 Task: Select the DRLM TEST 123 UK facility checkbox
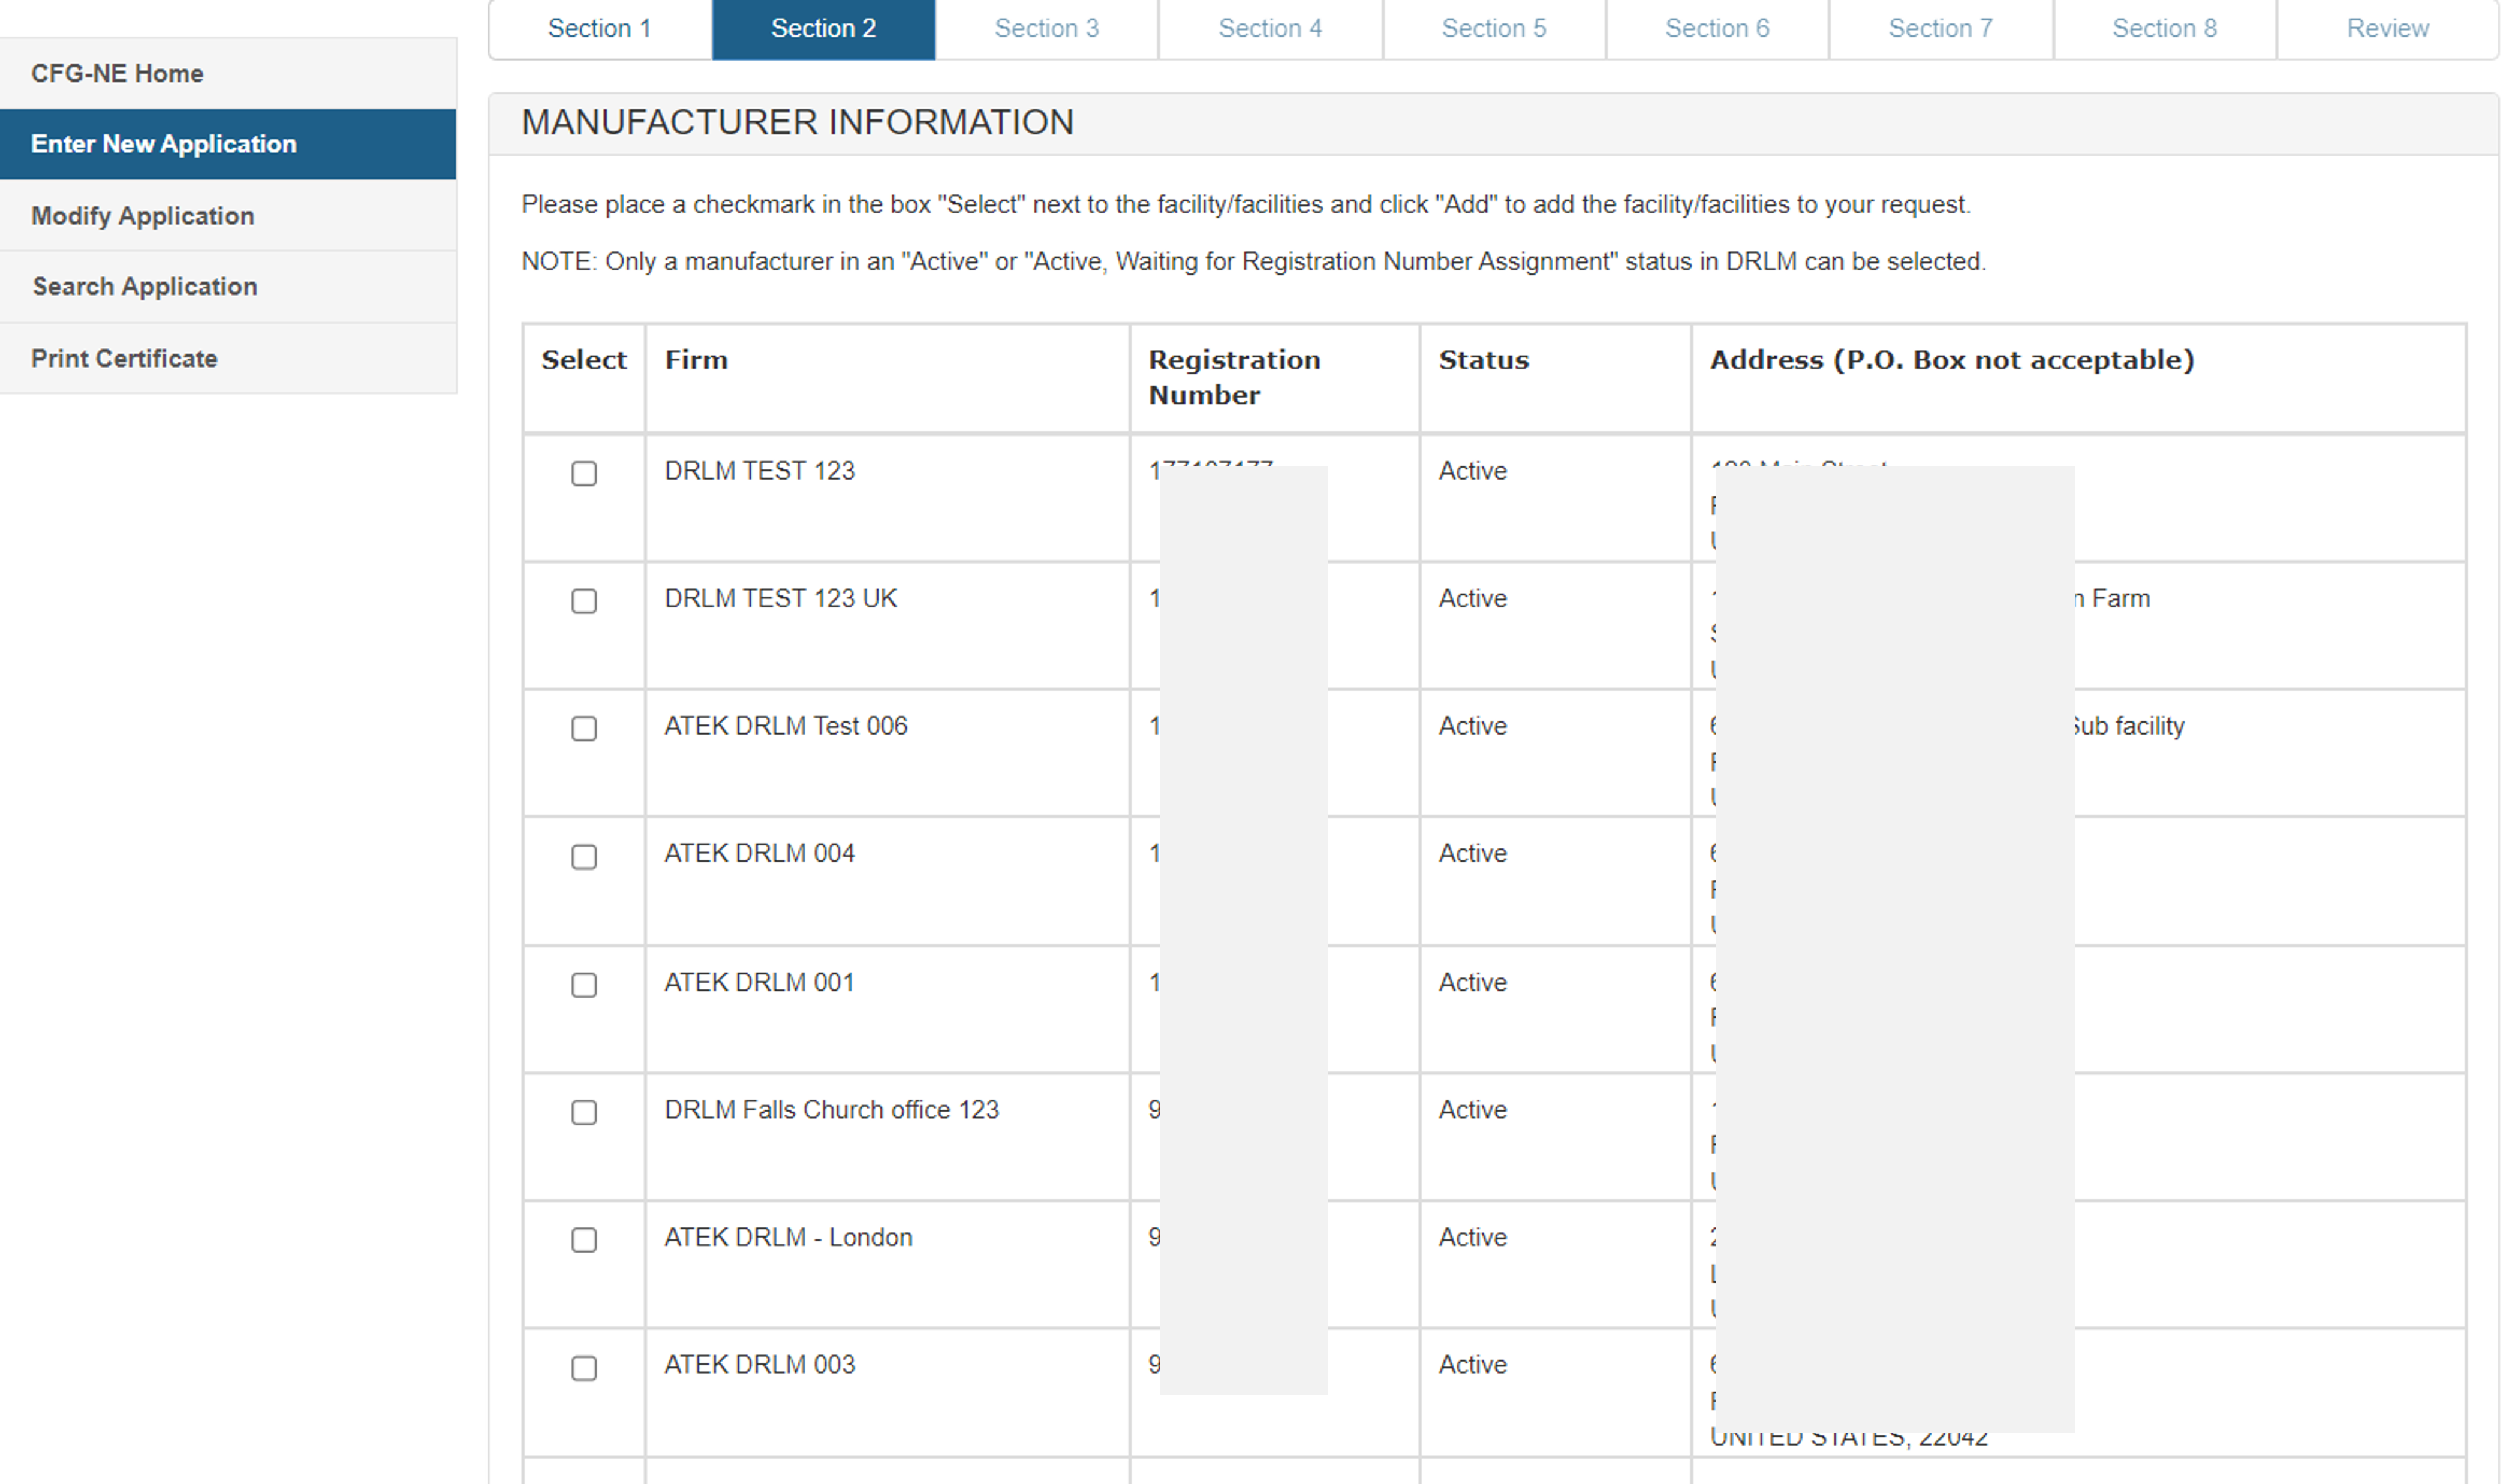(x=584, y=600)
